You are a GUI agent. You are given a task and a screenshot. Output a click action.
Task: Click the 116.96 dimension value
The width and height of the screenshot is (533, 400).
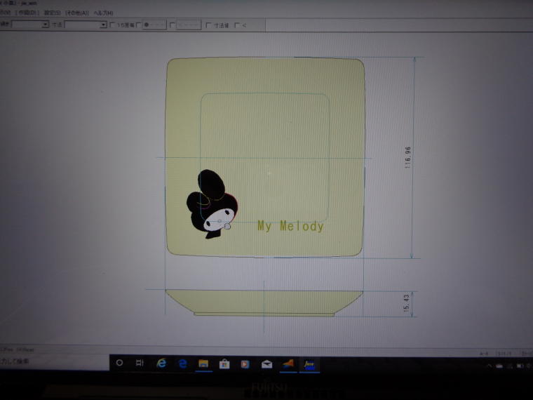coord(407,157)
